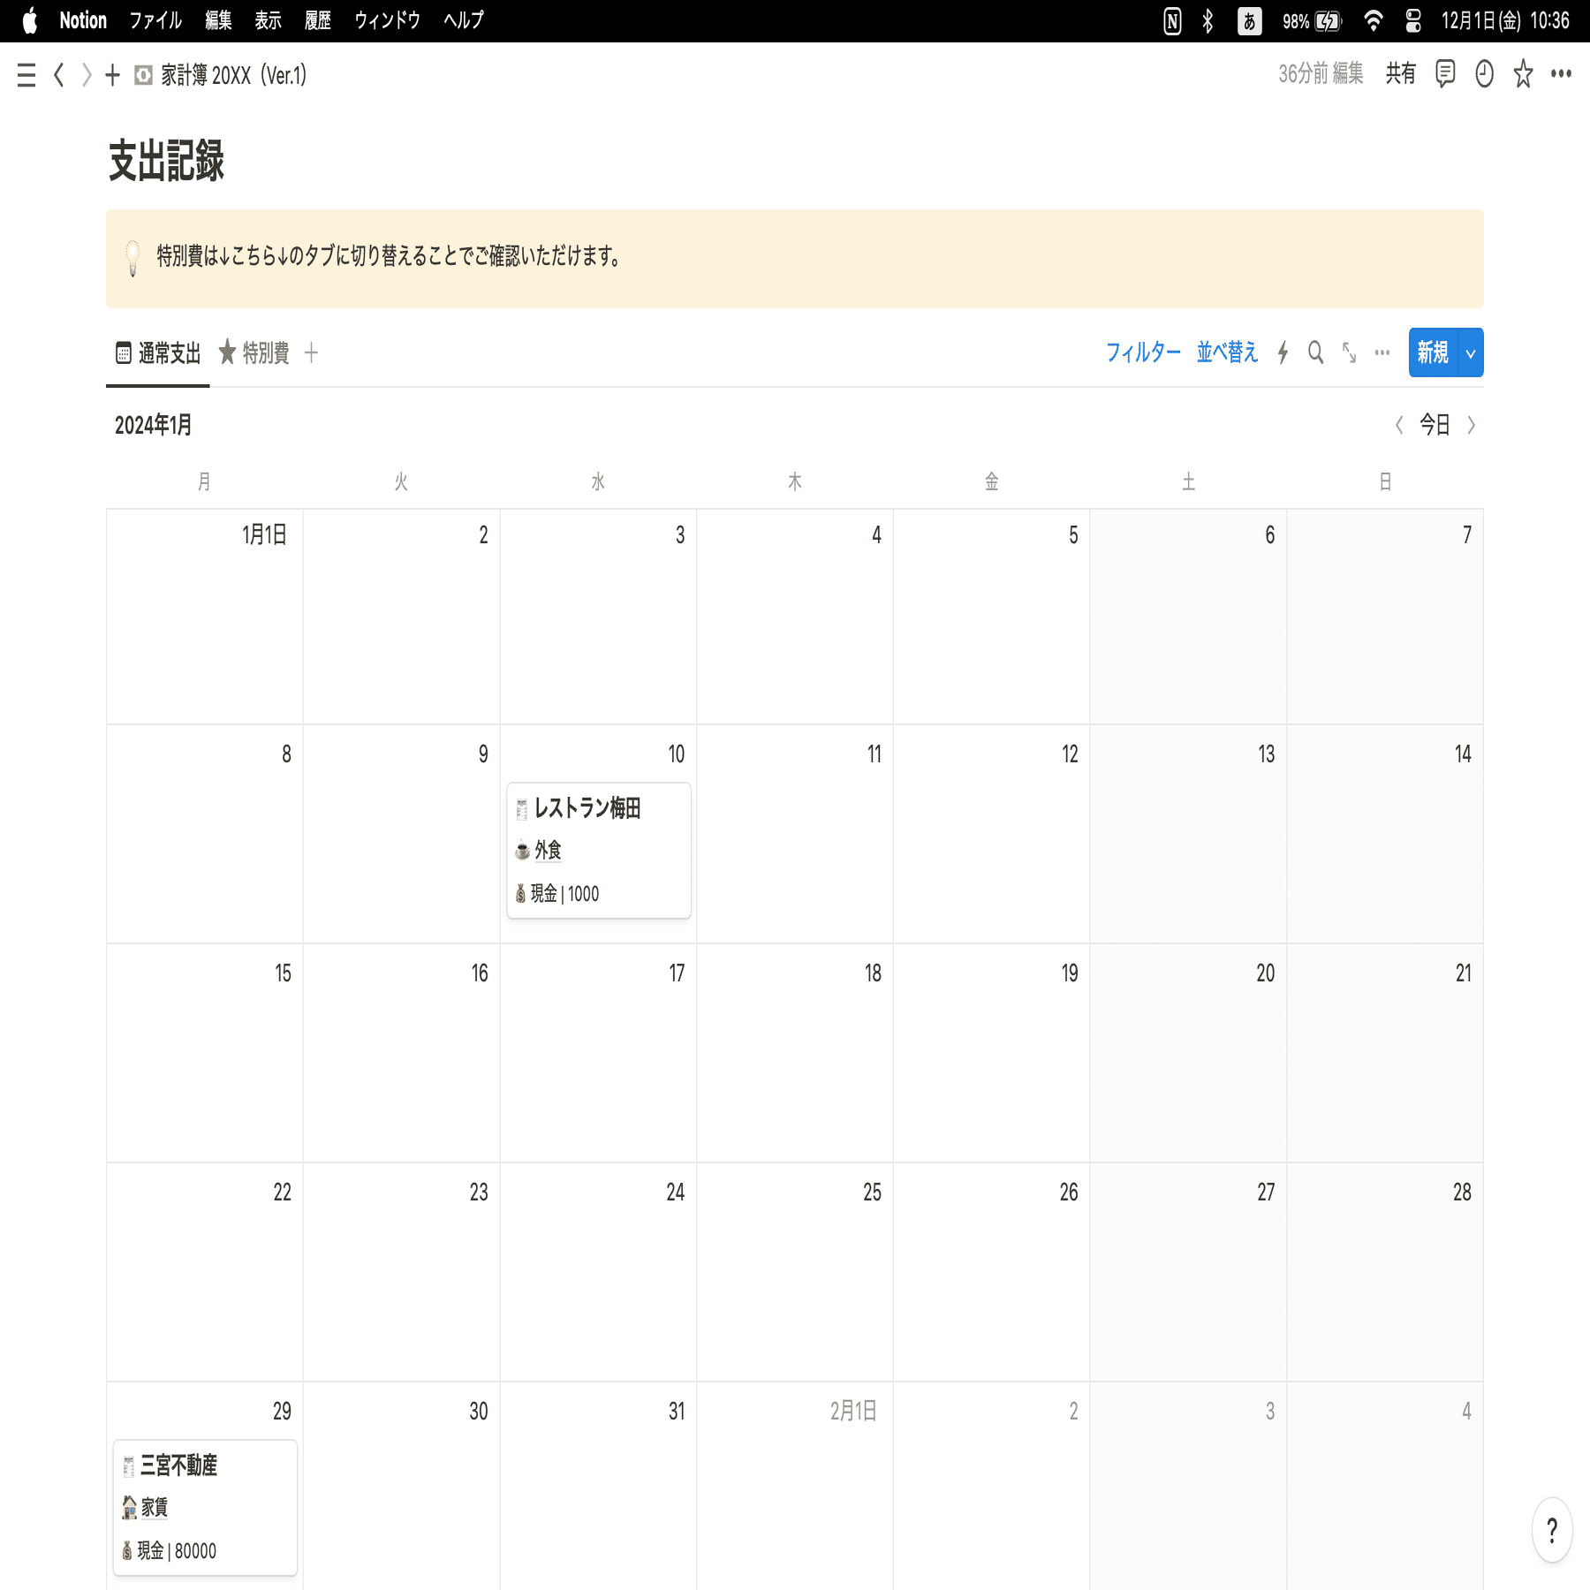1590x1590 pixels.
Task: Open page history via the clock icon
Action: pyautogui.click(x=1484, y=73)
